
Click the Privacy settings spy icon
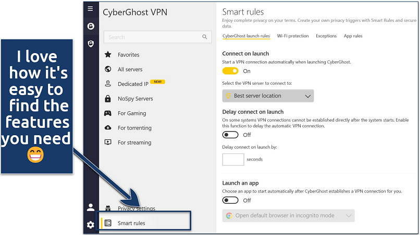click(x=108, y=208)
